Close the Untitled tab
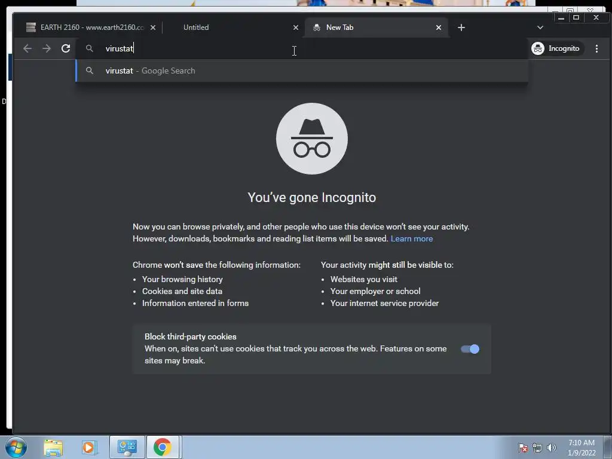612x459 pixels. click(x=296, y=27)
